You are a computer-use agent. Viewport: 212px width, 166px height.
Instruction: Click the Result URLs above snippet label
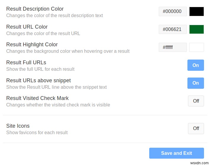point(38,80)
